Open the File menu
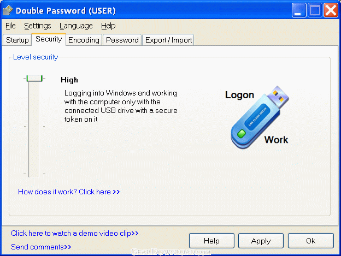This screenshot has height=256, width=341. (10, 26)
